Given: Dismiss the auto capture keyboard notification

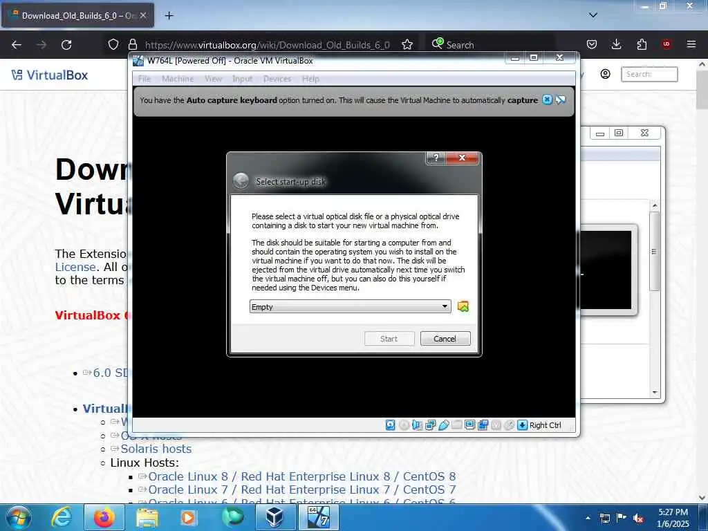Looking at the screenshot, I should 547,100.
